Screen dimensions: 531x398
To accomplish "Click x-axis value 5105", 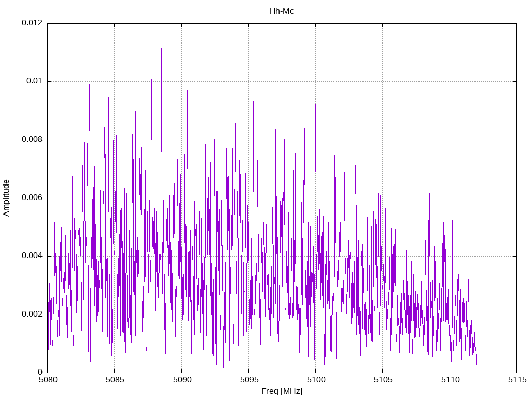I will coord(383,380).
